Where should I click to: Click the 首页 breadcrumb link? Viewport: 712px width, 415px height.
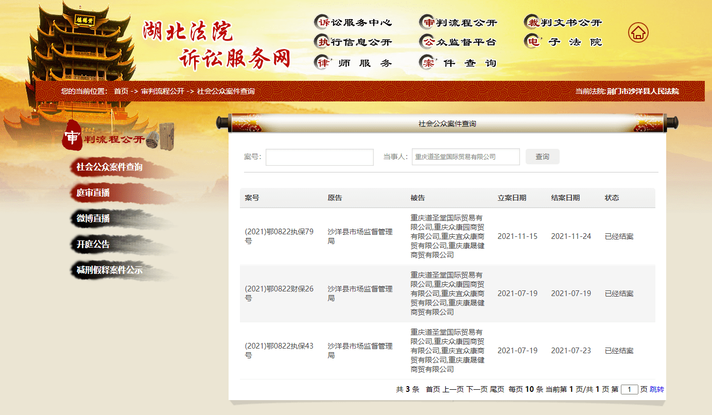(x=121, y=91)
